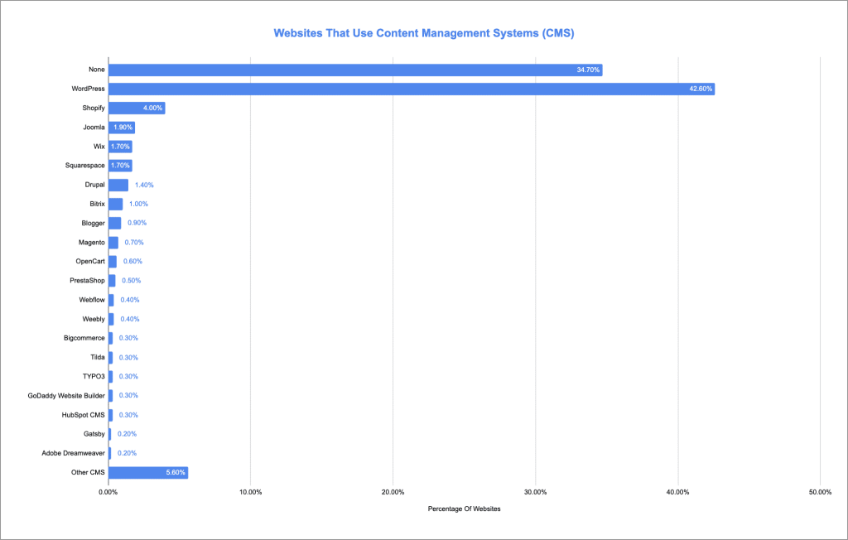The height and width of the screenshot is (540, 848).
Task: Click the 20.00% x-axis tick label
Action: 393,493
